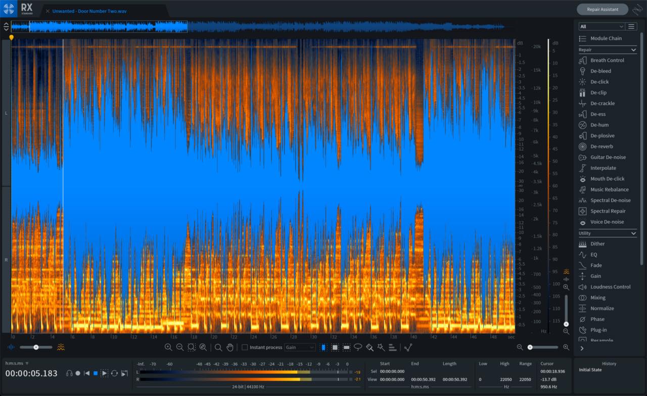
Task: Select the Brush selection tool
Action: [x=369, y=347]
